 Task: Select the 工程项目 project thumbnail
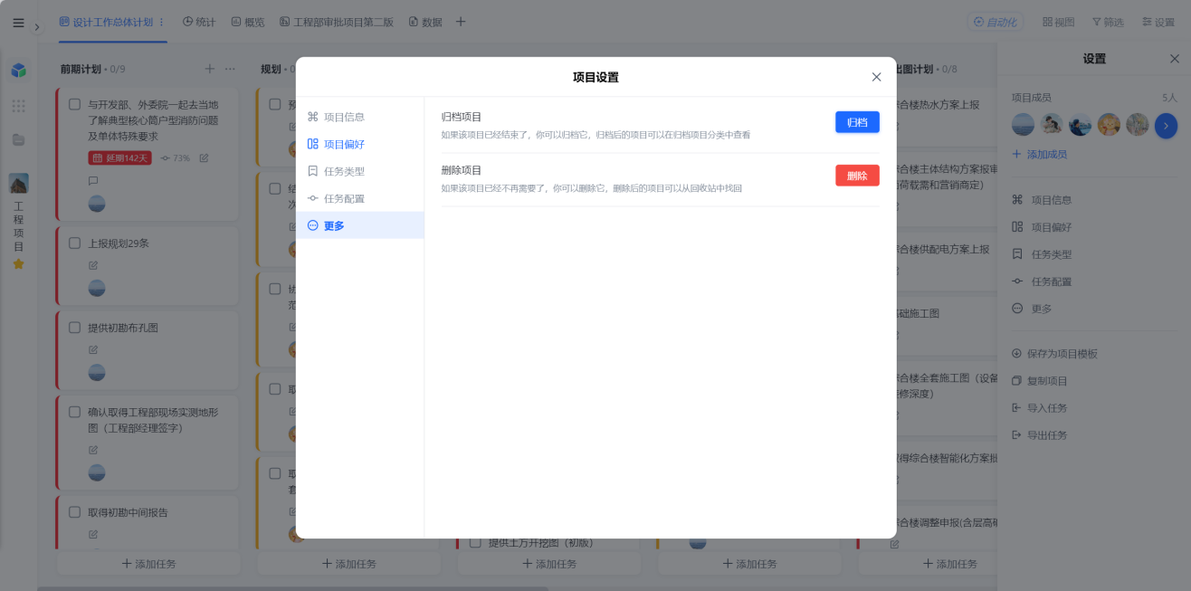coord(18,183)
